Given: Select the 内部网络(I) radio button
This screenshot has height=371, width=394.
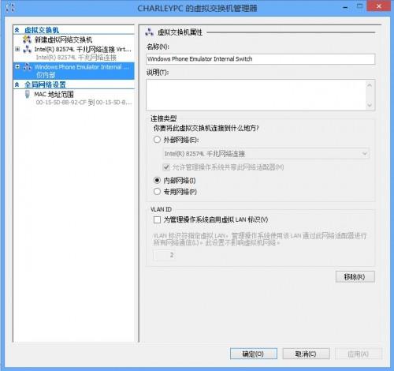Looking at the screenshot, I should click(x=157, y=180).
